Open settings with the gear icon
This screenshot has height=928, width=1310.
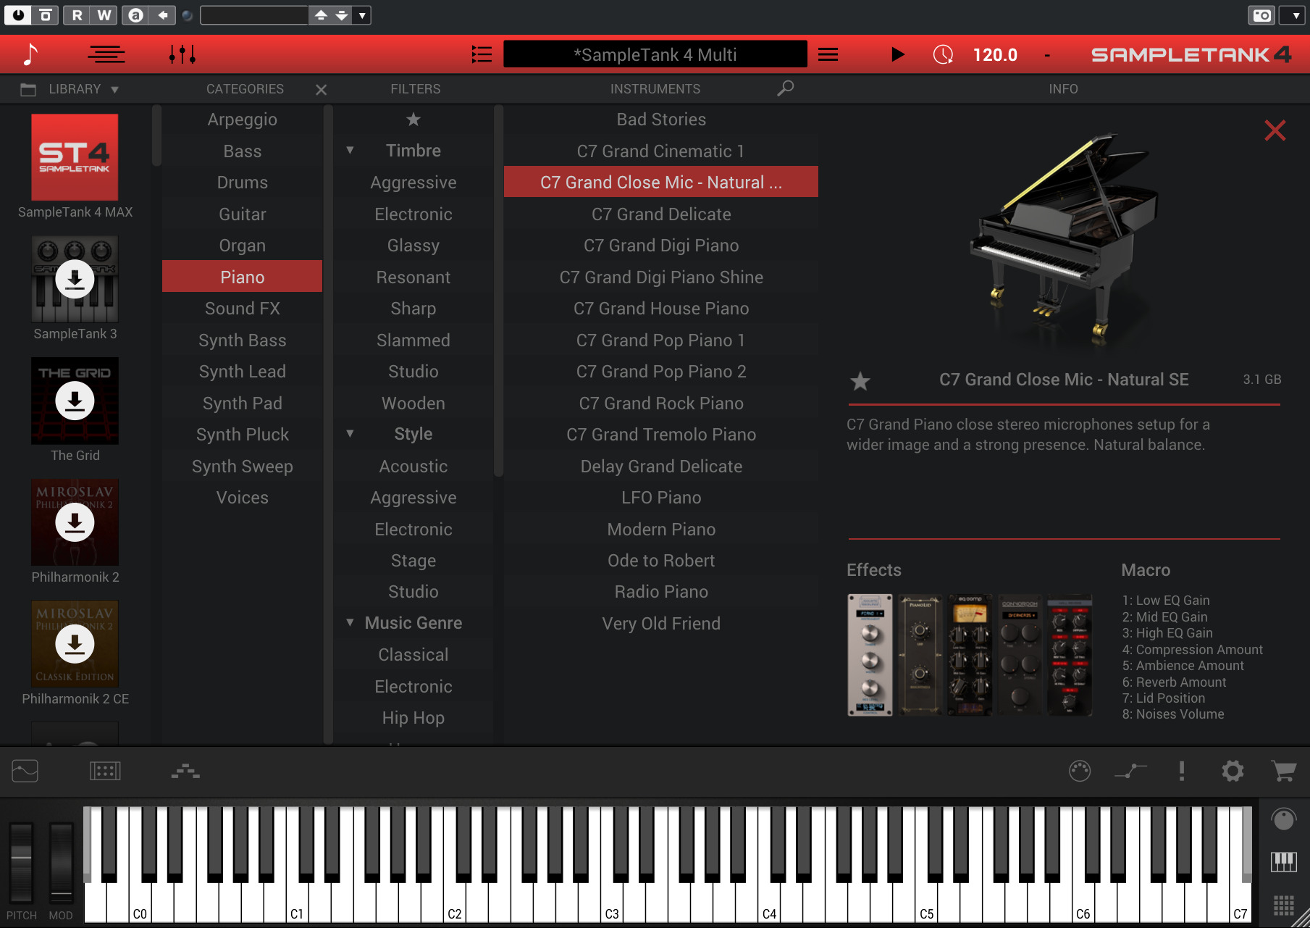click(1233, 771)
